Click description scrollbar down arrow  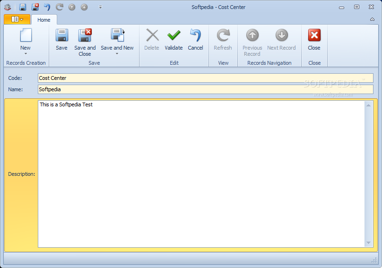[368, 242]
